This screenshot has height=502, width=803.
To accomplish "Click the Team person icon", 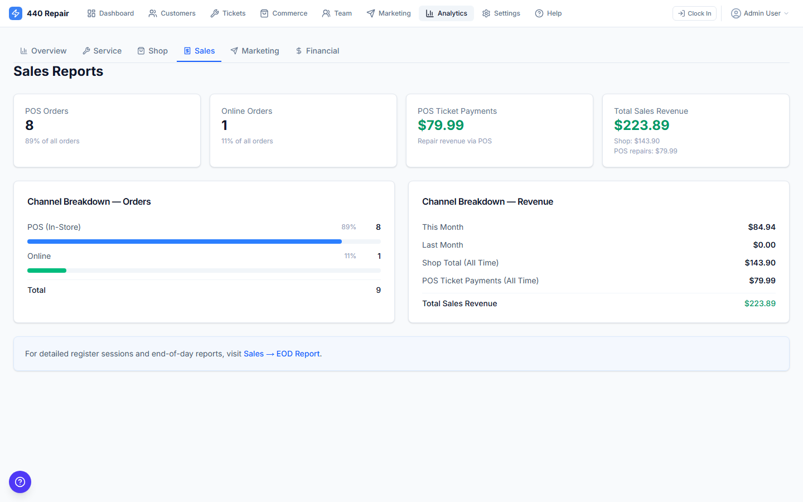I will click(325, 13).
